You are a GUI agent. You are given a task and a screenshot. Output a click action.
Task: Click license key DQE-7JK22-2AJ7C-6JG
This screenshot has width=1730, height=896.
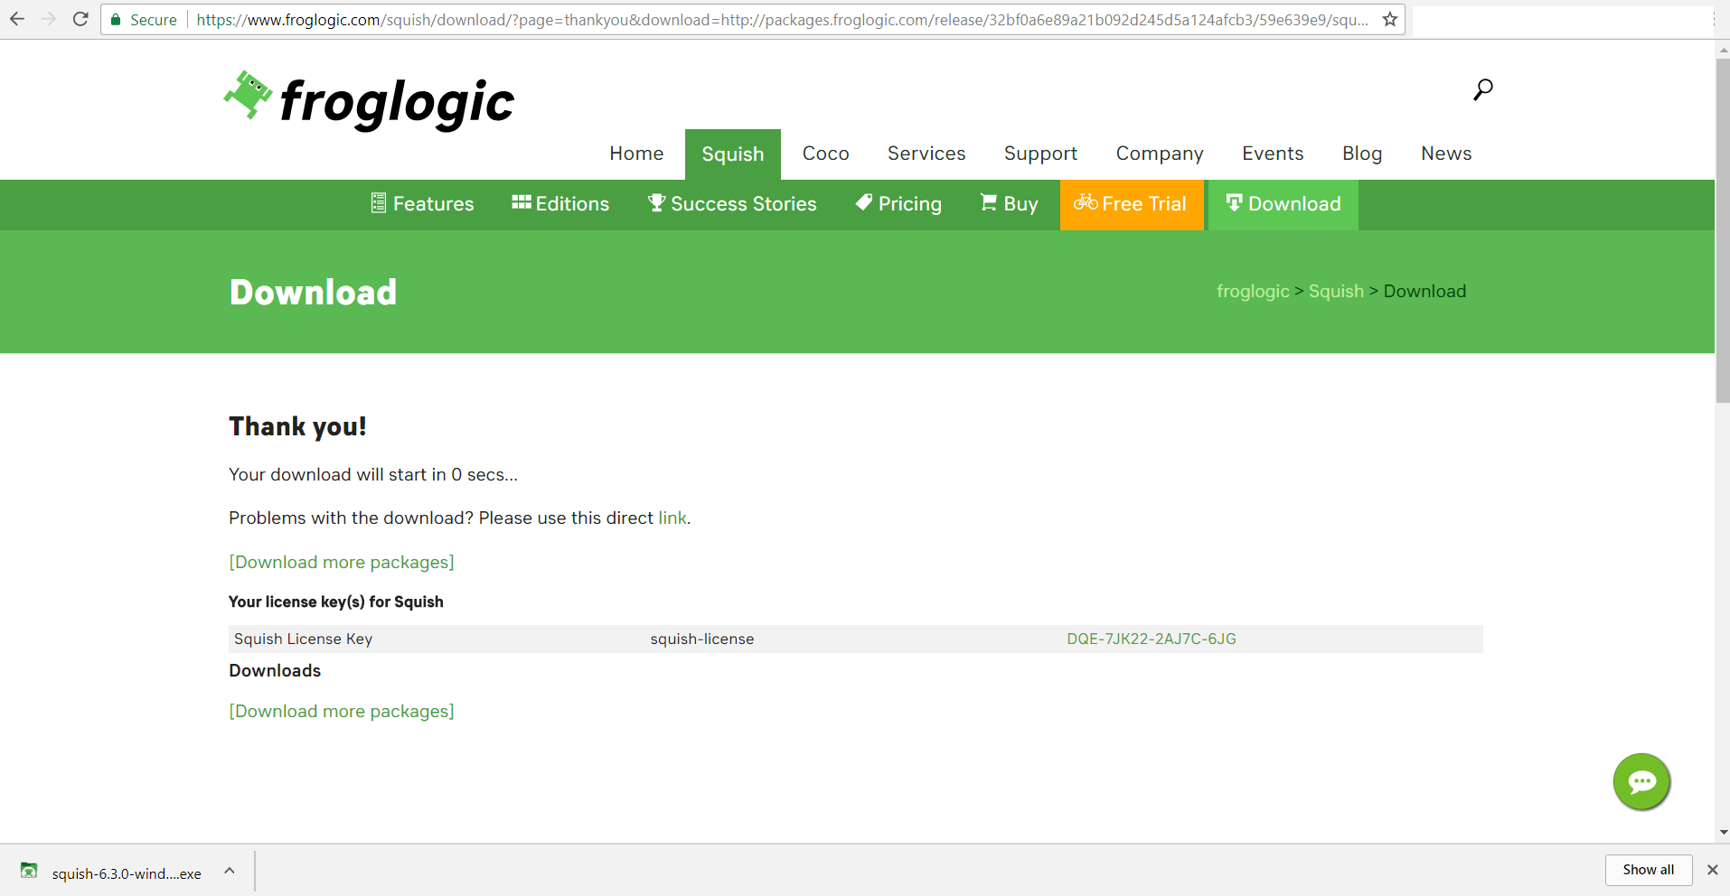[1152, 639]
